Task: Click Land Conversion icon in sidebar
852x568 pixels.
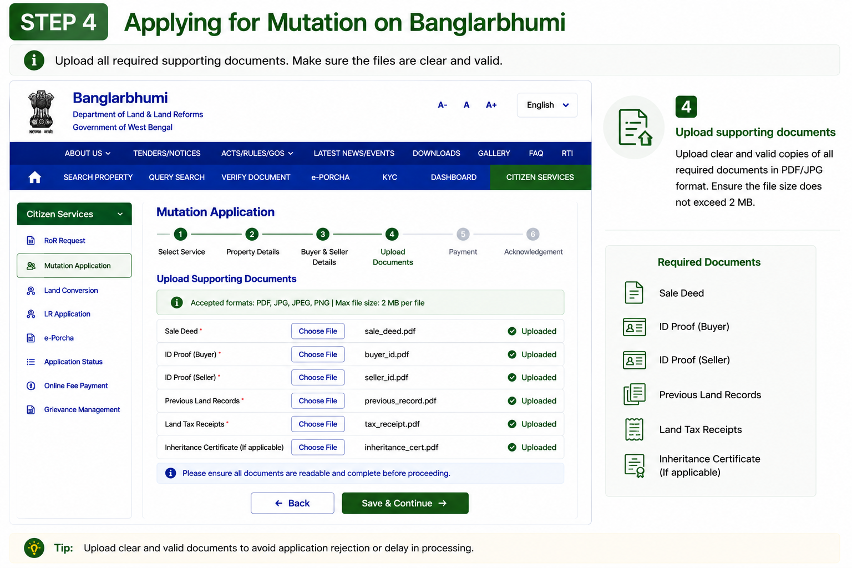Action: (31, 291)
